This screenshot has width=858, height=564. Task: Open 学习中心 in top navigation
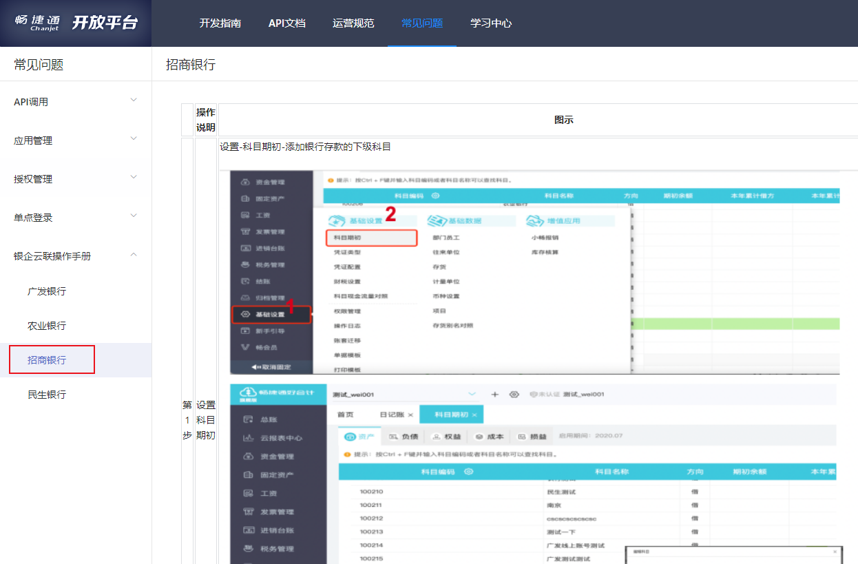[490, 23]
